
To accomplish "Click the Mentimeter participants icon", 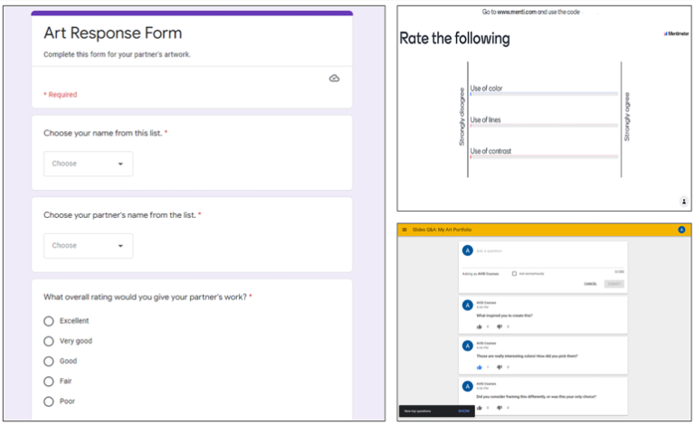I will pos(683,201).
